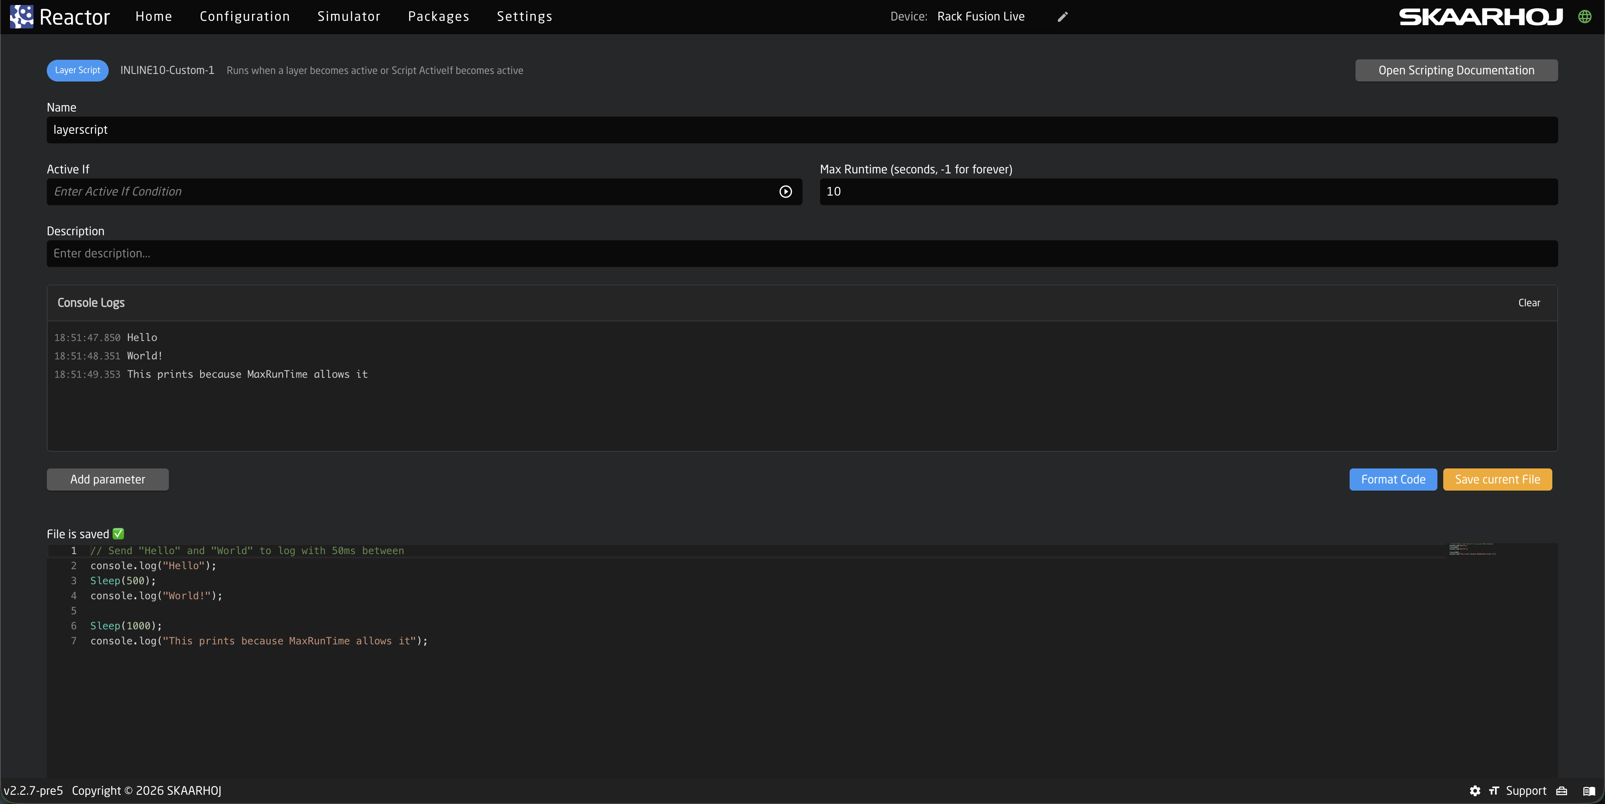Click the Reactor logo icon

[x=22, y=17]
